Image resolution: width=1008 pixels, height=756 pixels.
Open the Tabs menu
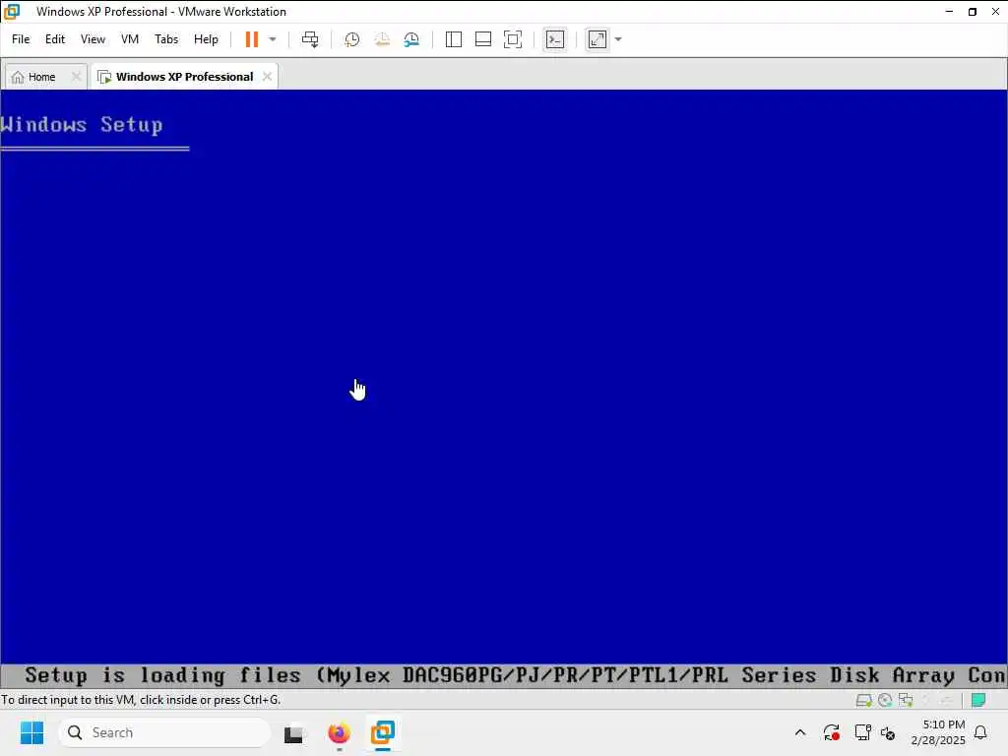tap(165, 39)
